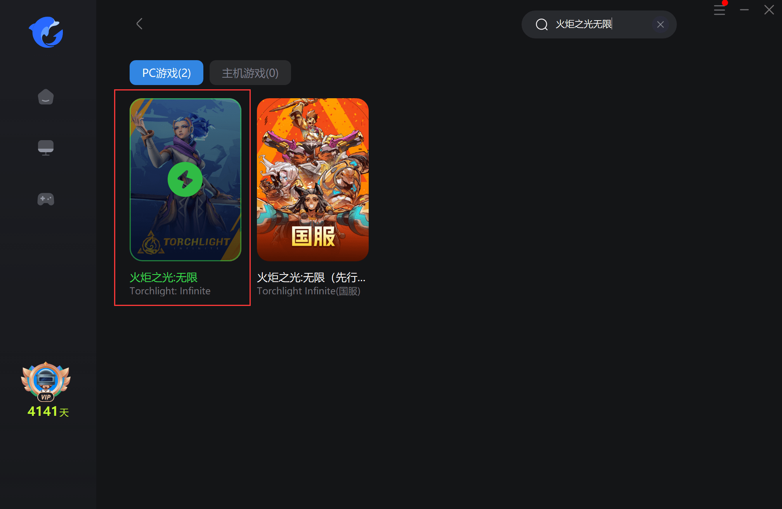The width and height of the screenshot is (782, 509).
Task: Open the home/library panel icon
Action: [45, 97]
